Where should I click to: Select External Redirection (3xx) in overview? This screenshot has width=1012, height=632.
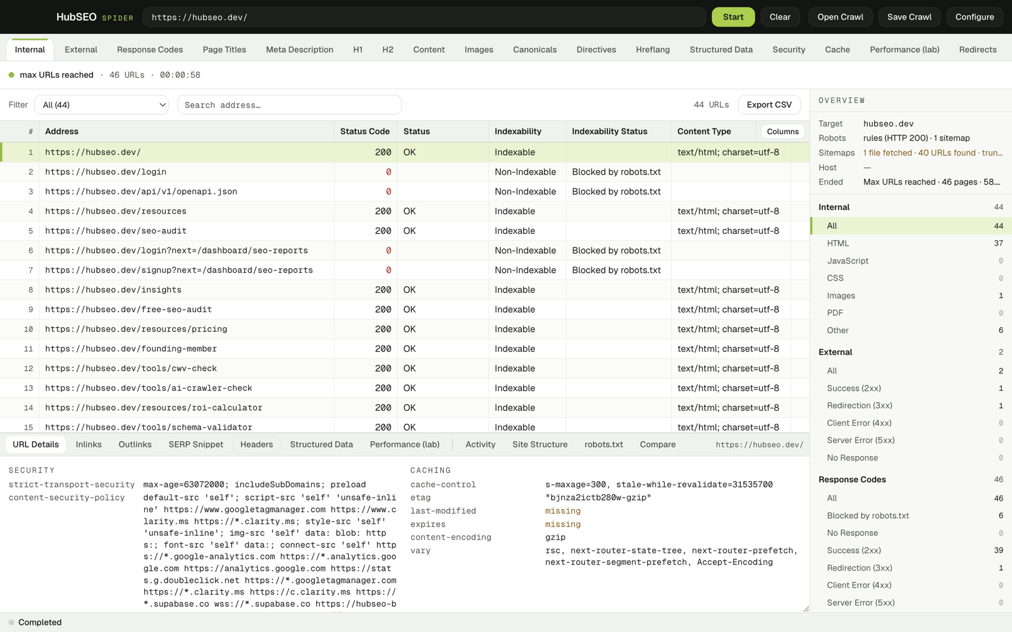point(911,406)
